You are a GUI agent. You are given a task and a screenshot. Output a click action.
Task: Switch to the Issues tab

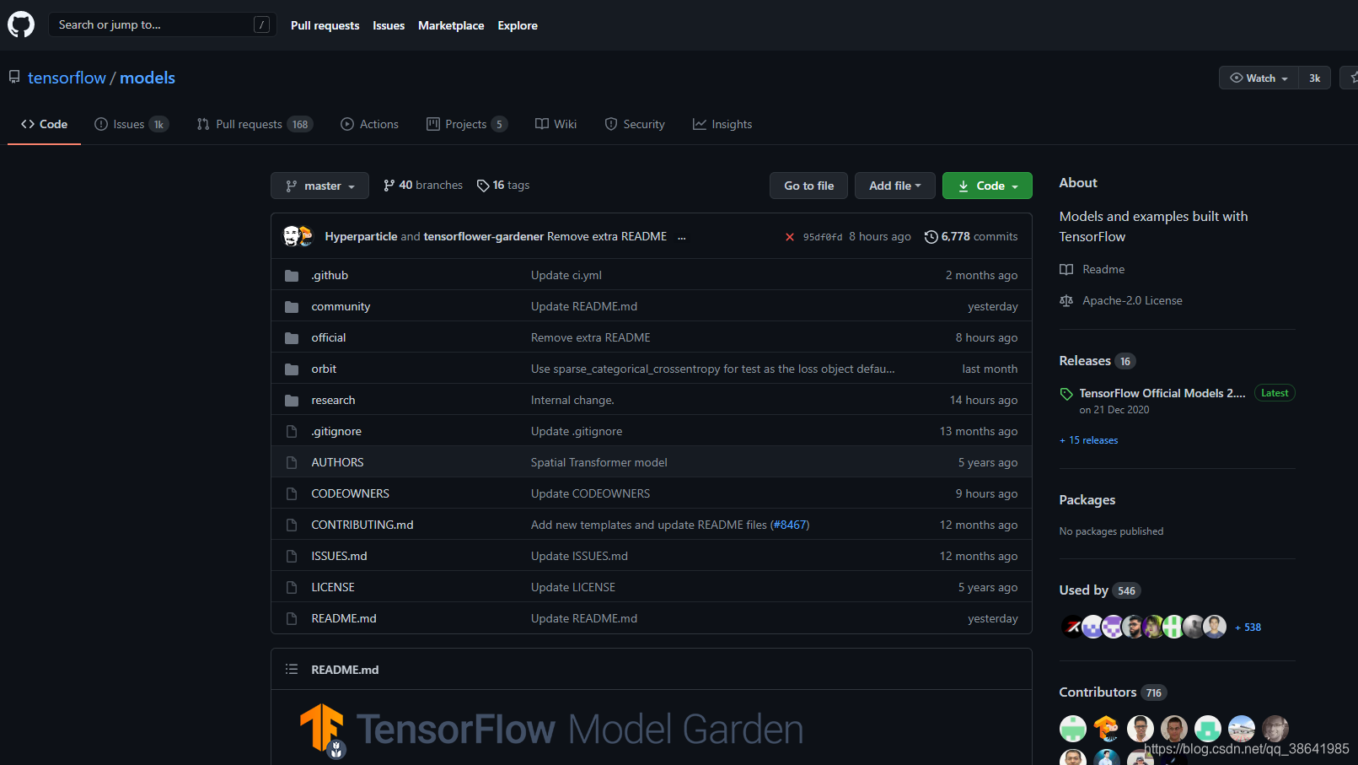[x=132, y=124]
